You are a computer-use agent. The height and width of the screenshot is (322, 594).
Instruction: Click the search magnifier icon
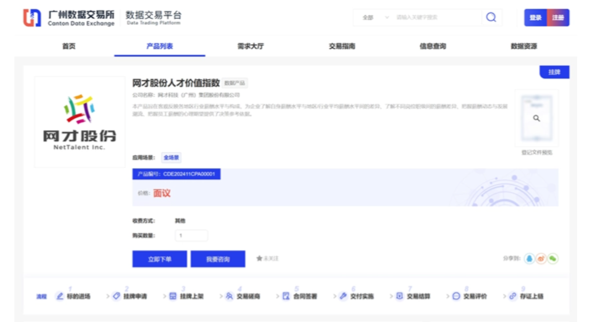pyautogui.click(x=491, y=17)
